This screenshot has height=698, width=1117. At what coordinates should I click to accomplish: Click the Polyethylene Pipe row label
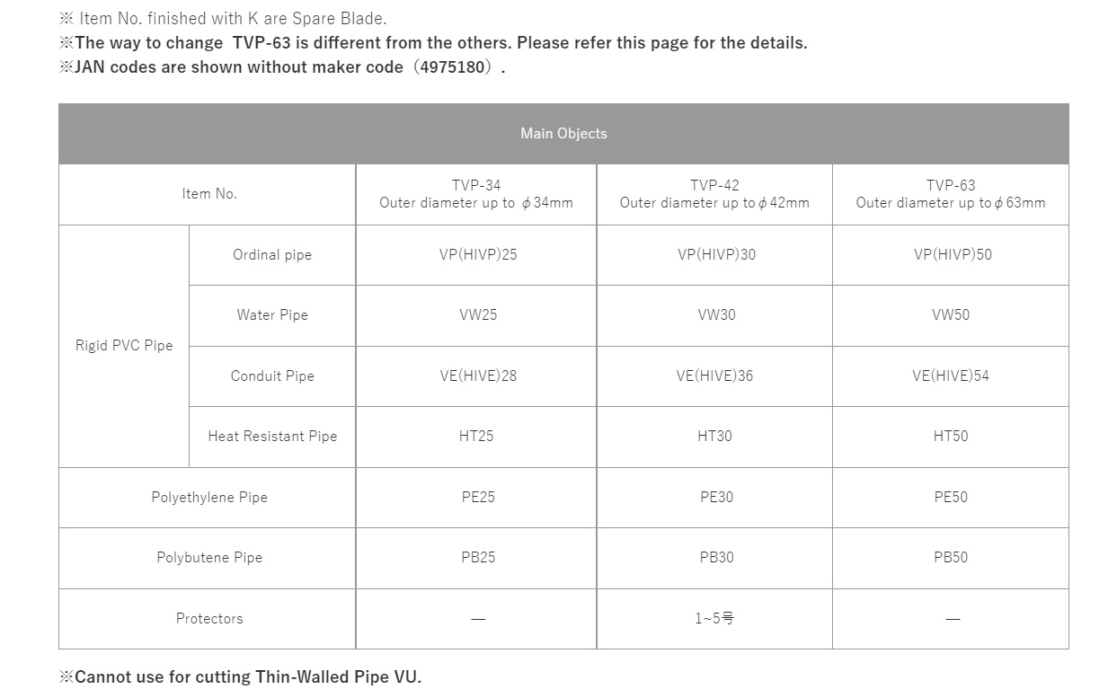point(208,498)
